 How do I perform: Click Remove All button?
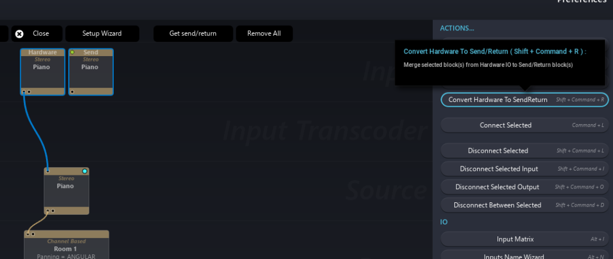[x=264, y=34]
